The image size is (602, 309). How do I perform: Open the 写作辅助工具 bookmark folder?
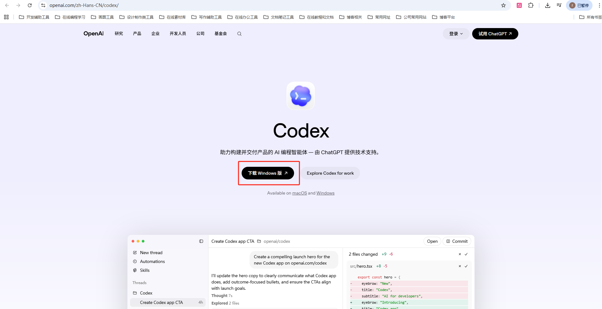[x=207, y=17]
